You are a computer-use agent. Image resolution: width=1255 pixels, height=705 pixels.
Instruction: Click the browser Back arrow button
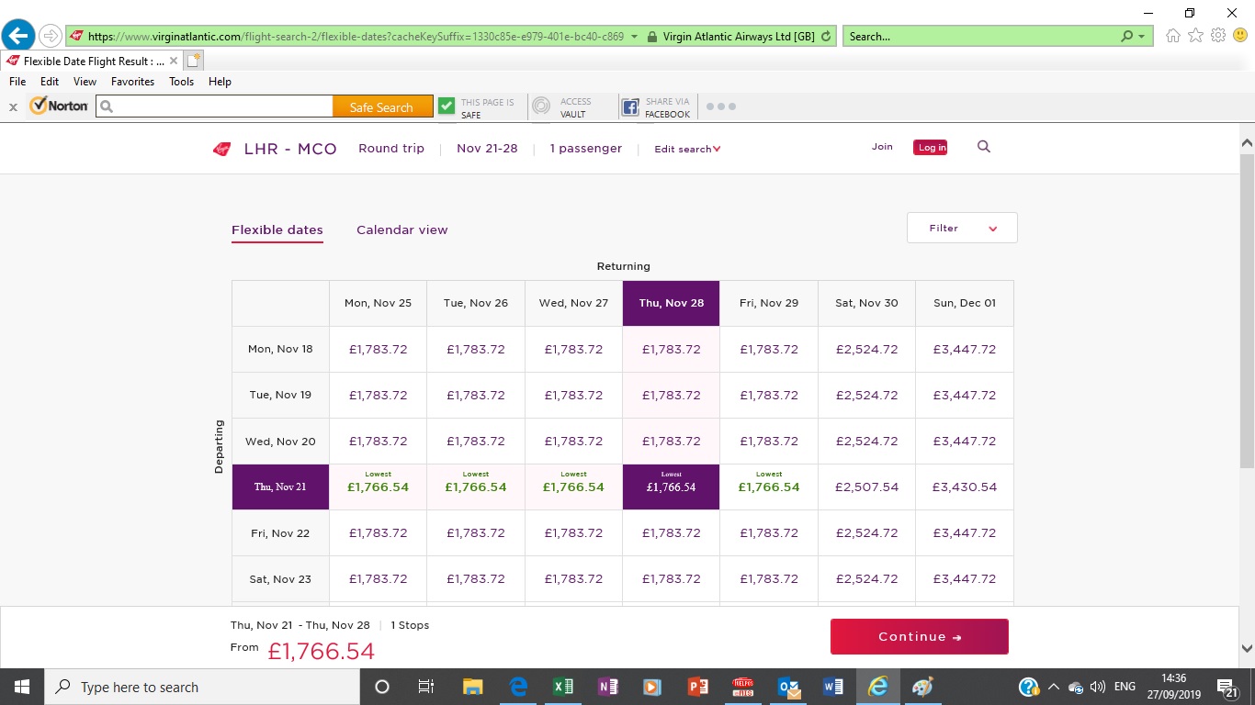point(18,36)
